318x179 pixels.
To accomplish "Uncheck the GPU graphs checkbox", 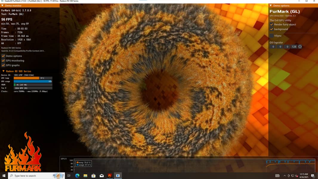I will click(x=3, y=65).
